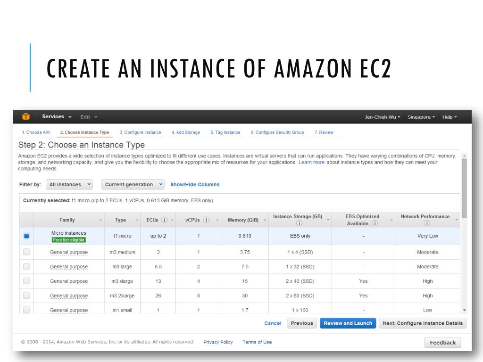
Task: Open the Services dropdown menu
Action: pyautogui.click(x=57, y=117)
